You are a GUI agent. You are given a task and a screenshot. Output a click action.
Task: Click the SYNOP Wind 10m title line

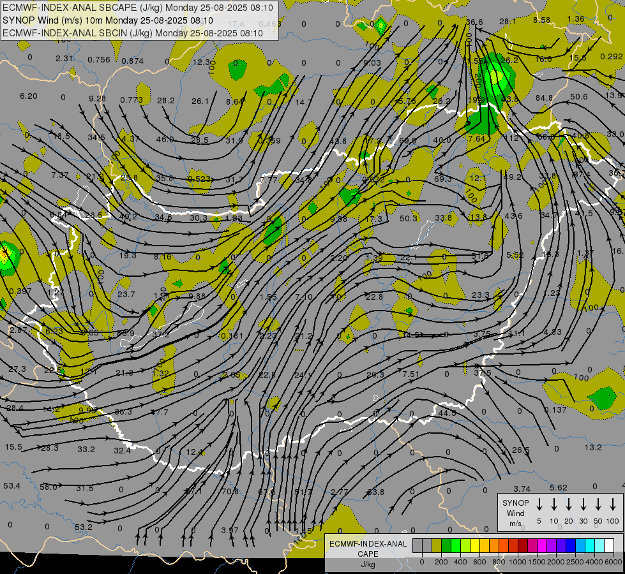click(x=108, y=20)
